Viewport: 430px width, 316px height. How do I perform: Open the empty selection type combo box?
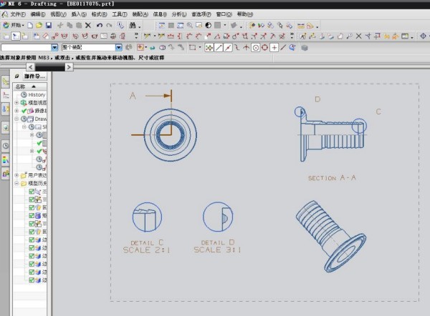(x=54, y=47)
